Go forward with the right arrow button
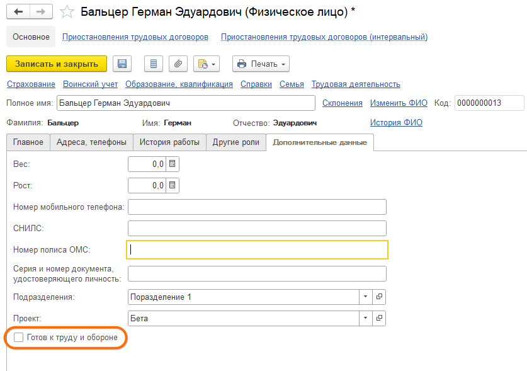Screen dimensions: 527x371 tap(41, 12)
